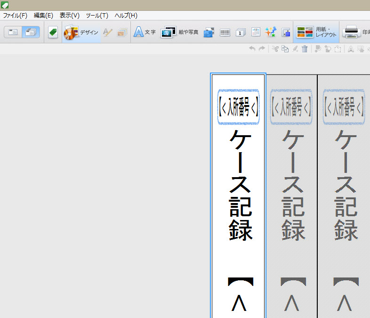Open the 表示(V) menu

[x=70, y=16]
